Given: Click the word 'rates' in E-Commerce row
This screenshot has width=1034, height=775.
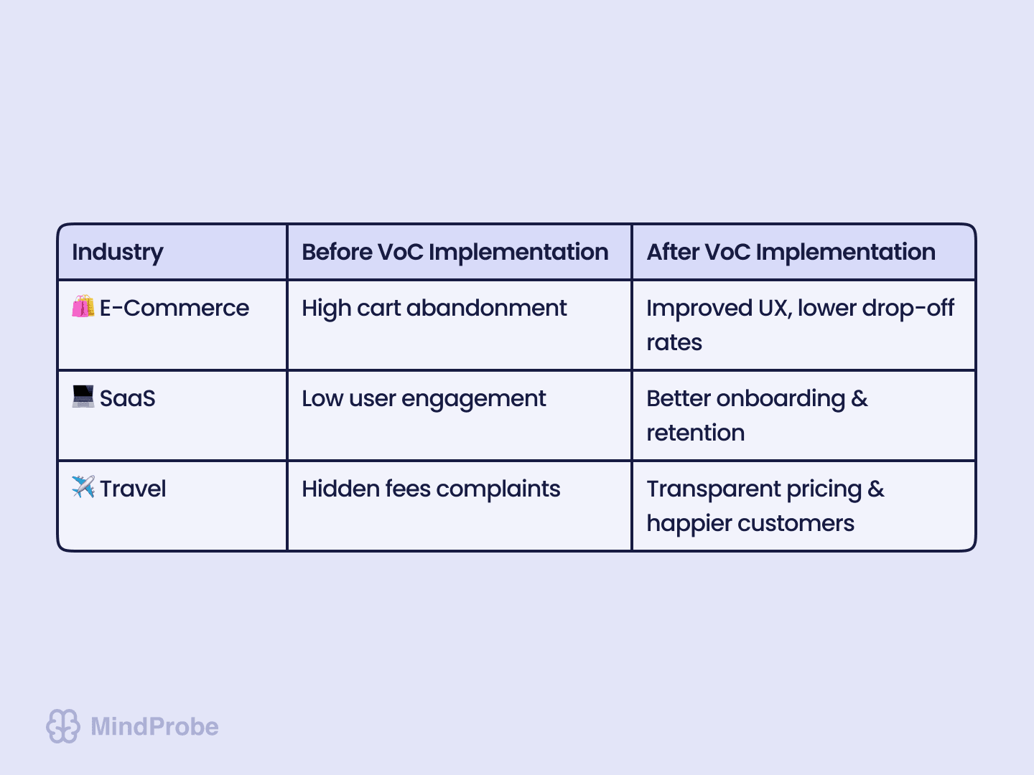Looking at the screenshot, I should coord(674,343).
